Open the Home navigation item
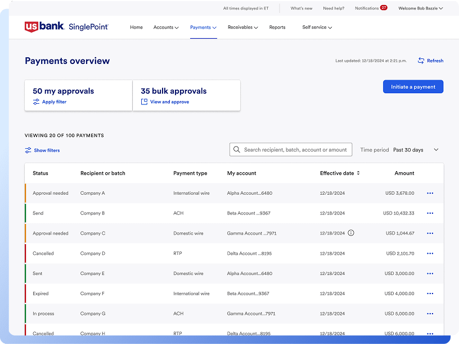 coord(136,27)
